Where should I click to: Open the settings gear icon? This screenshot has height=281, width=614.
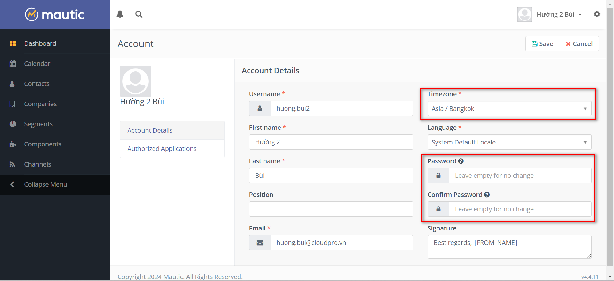(x=597, y=14)
